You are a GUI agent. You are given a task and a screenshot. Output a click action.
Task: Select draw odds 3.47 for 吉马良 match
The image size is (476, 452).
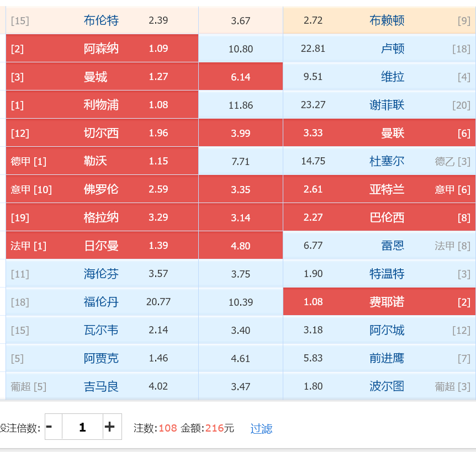tap(241, 386)
